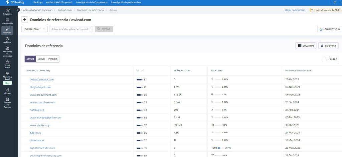
Task: Click the page title Dominios de referencia / owlead.com
Action: [61, 20]
